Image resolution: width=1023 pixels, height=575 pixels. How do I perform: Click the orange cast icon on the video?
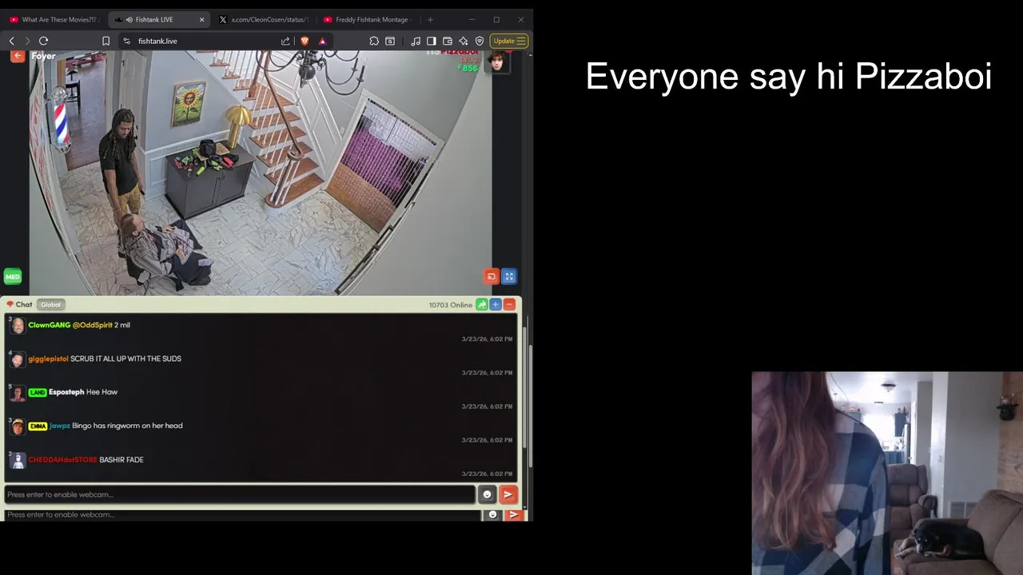coord(492,277)
